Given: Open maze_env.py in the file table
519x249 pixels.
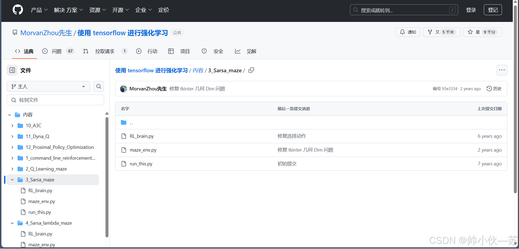Looking at the screenshot, I should (x=143, y=150).
